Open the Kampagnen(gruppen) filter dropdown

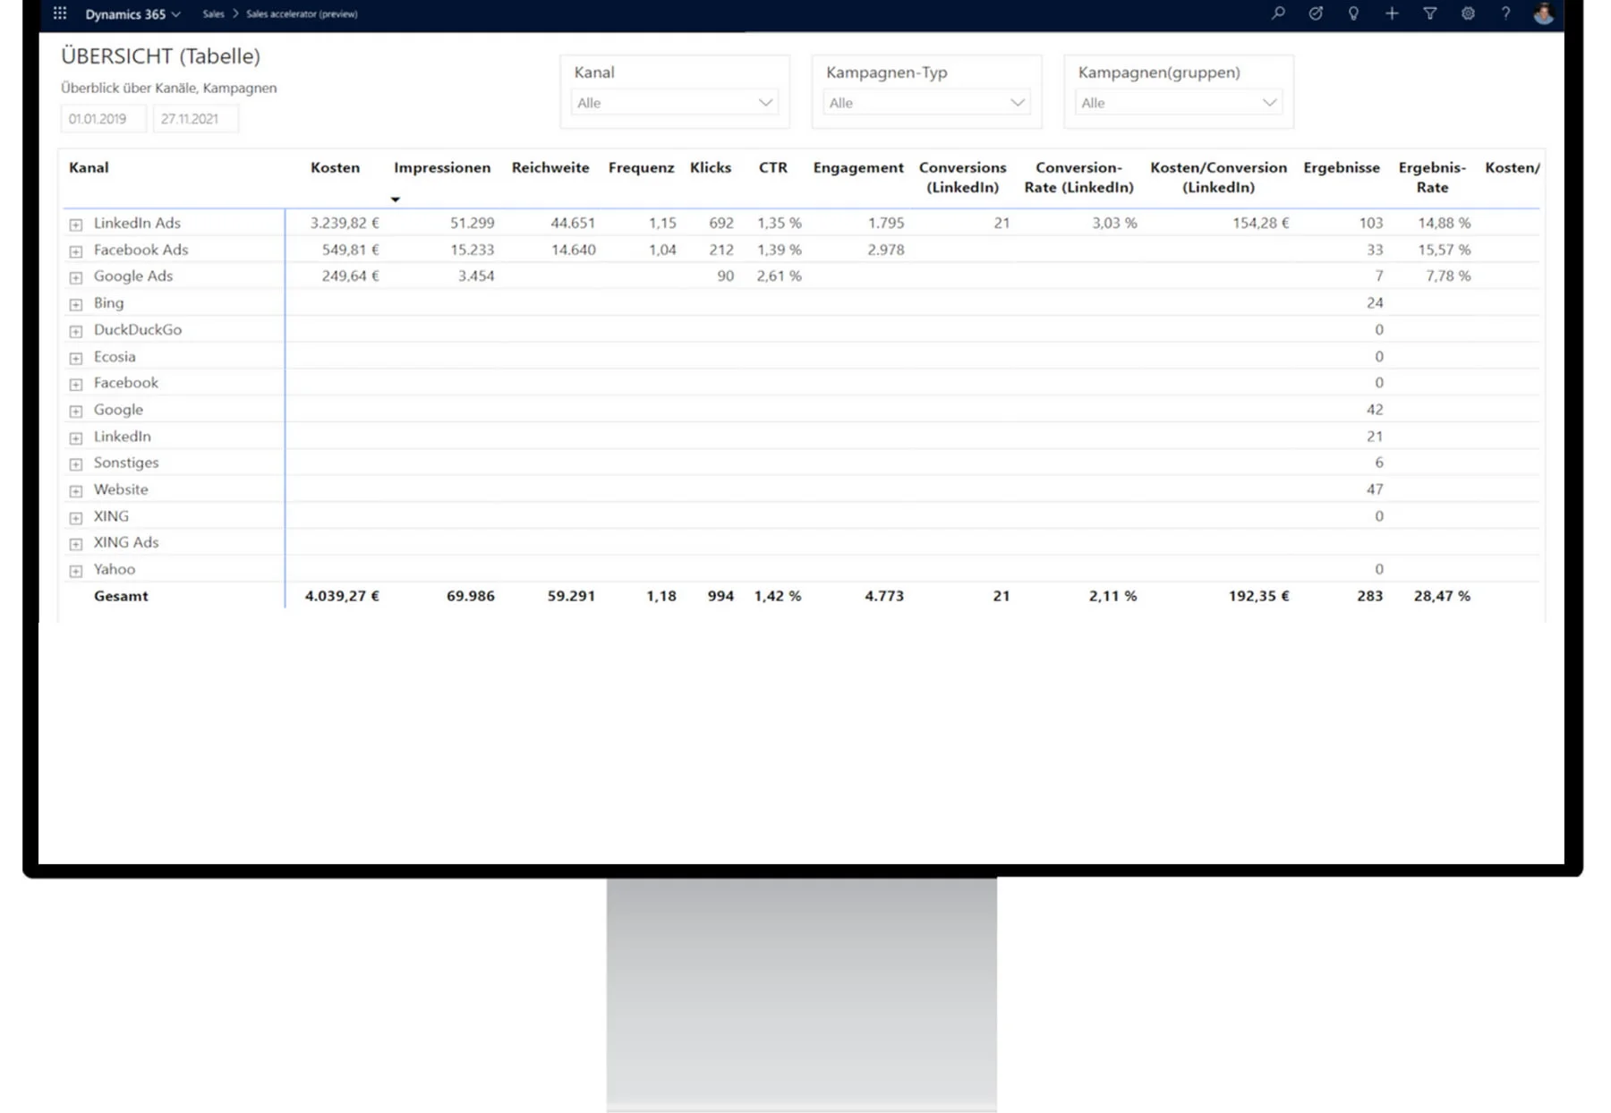(1179, 103)
